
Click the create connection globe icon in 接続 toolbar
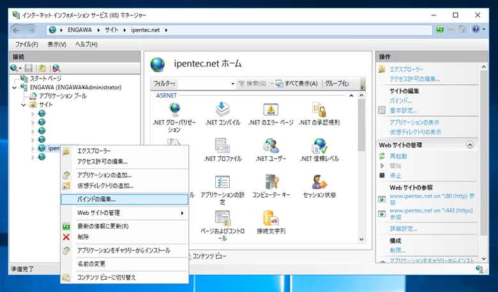point(15,68)
